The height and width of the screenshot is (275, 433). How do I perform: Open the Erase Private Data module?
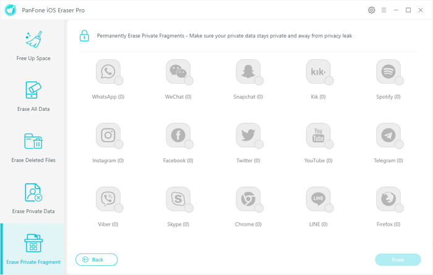click(x=33, y=199)
